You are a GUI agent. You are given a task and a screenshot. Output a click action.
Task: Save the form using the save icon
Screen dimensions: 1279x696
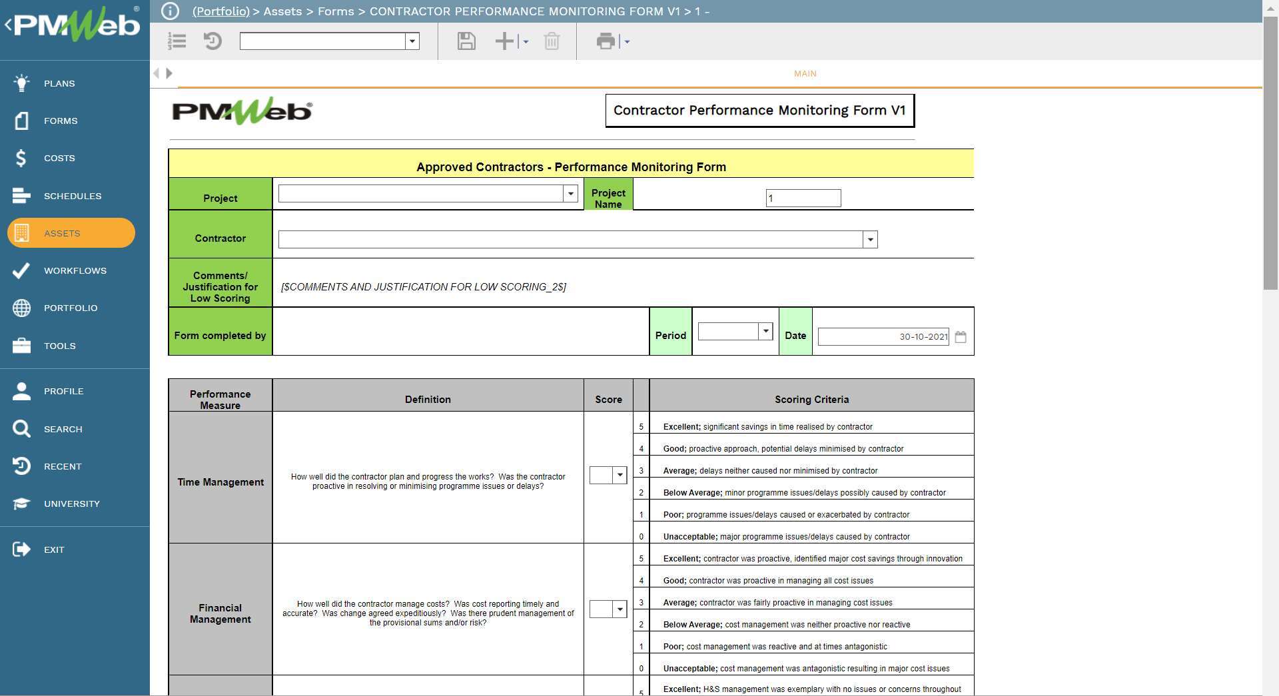466,41
